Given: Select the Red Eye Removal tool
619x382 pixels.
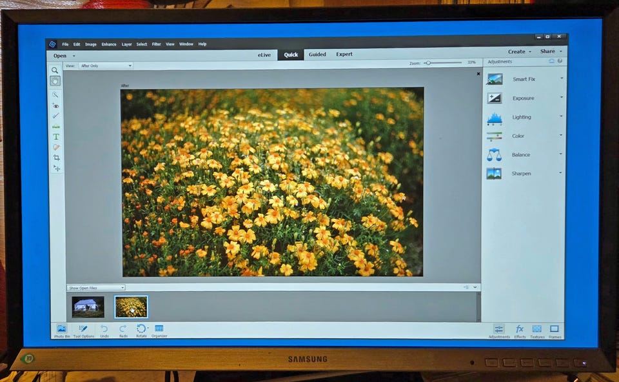Looking at the screenshot, I should click(x=55, y=105).
